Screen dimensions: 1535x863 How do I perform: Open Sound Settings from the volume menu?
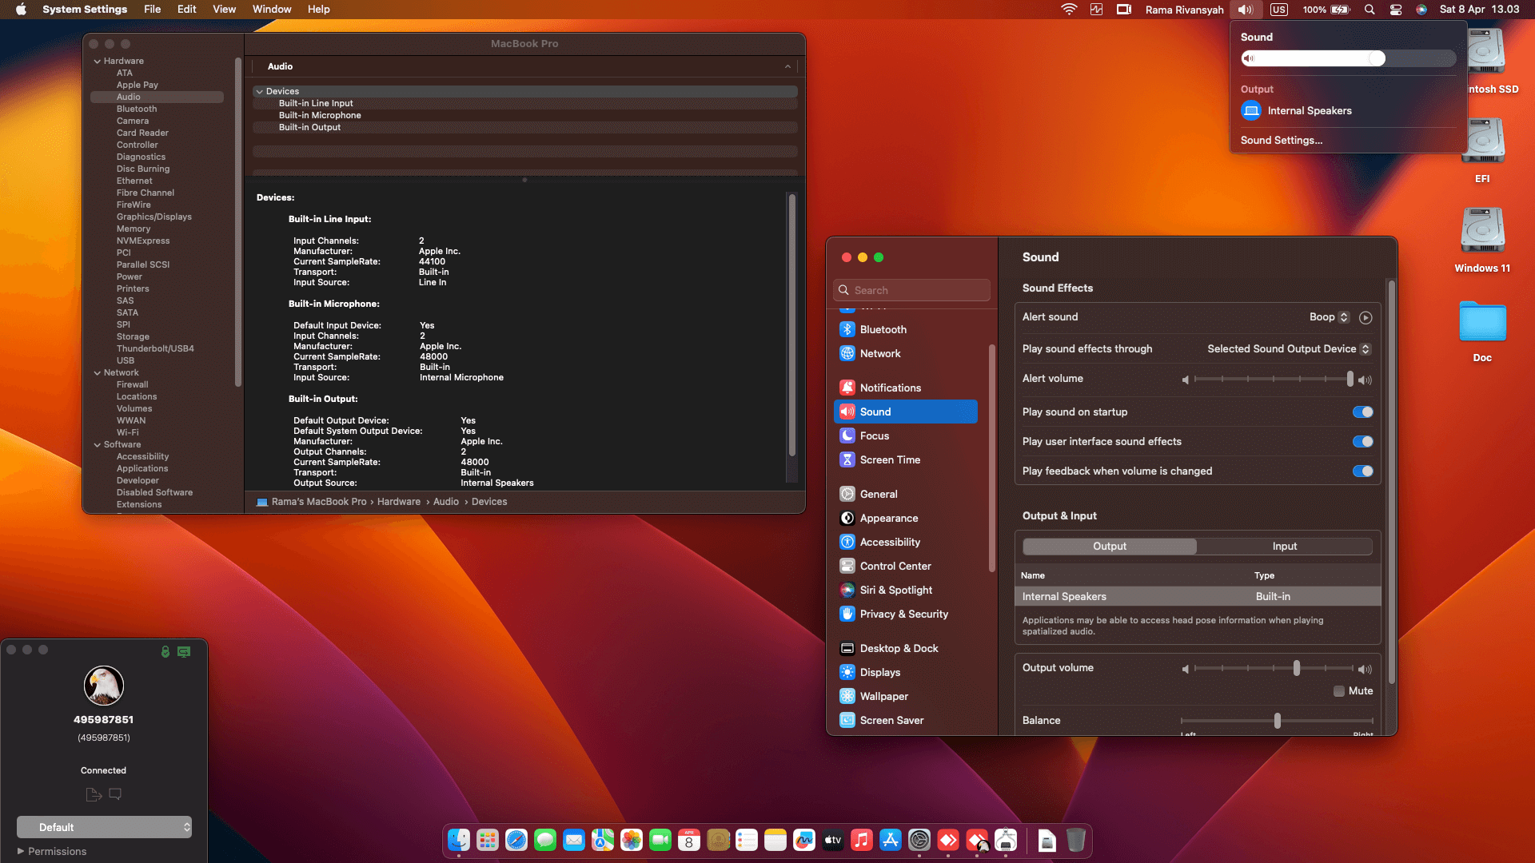pos(1280,140)
